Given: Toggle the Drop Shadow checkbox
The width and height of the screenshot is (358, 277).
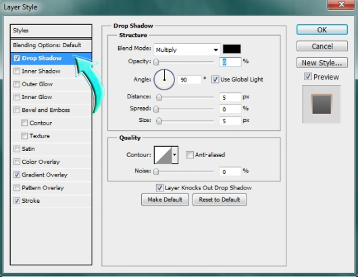Looking at the screenshot, I should (17, 58).
